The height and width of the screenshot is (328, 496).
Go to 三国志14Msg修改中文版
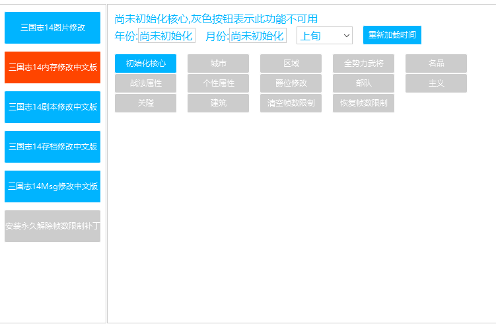(53, 186)
